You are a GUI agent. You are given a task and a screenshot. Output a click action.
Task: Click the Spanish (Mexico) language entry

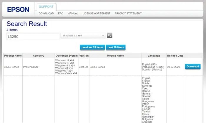coord(152,69)
